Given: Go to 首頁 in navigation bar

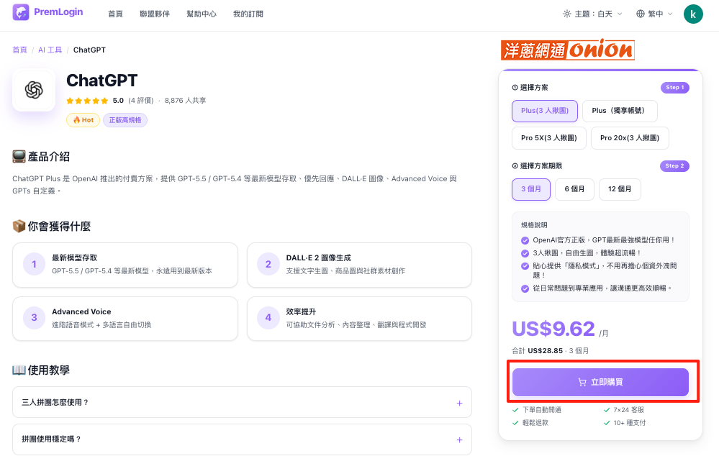Looking at the screenshot, I should pos(115,14).
